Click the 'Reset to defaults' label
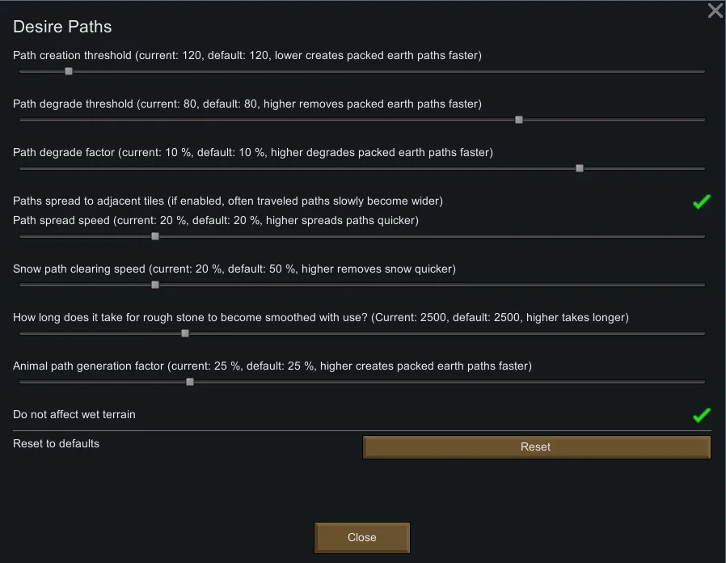 pyautogui.click(x=57, y=443)
